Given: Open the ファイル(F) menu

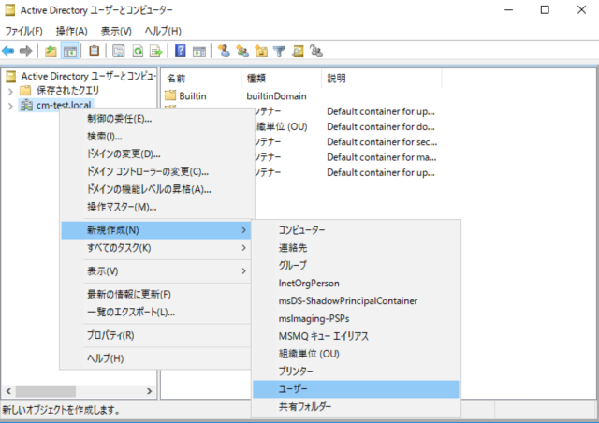Looking at the screenshot, I should pyautogui.click(x=23, y=31).
